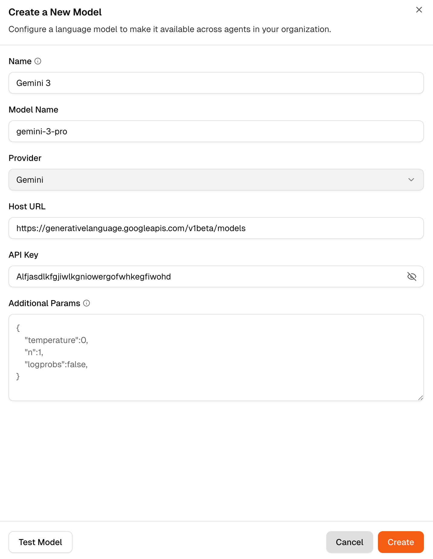Click the API Key text field
The width and height of the screenshot is (433, 559).
click(x=206, y=276)
